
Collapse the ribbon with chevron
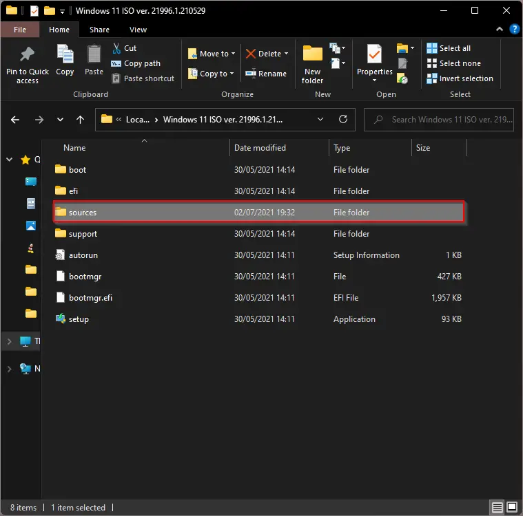tap(500, 30)
